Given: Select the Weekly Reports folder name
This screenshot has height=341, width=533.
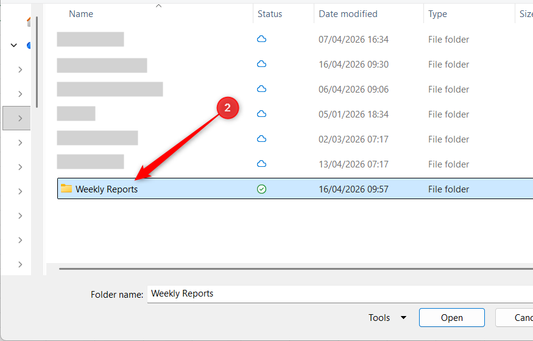Looking at the screenshot, I should 107,189.
